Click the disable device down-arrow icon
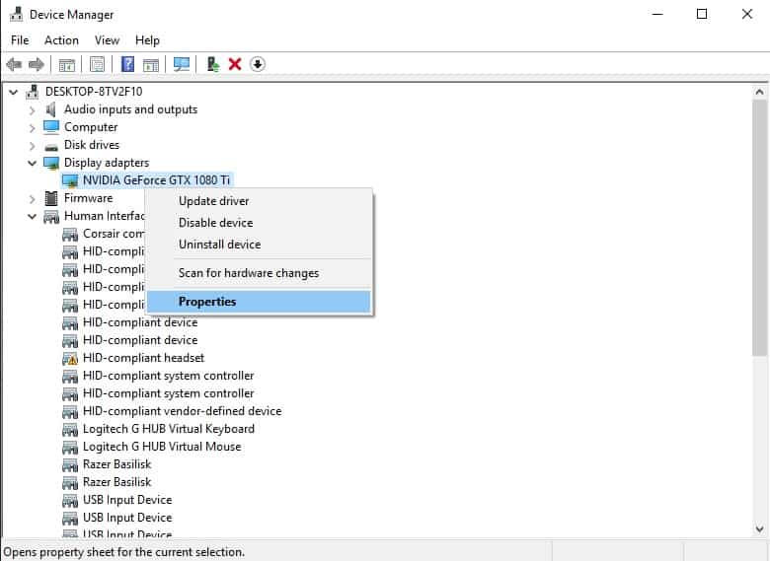Screen dimensions: 770x561 [258, 64]
